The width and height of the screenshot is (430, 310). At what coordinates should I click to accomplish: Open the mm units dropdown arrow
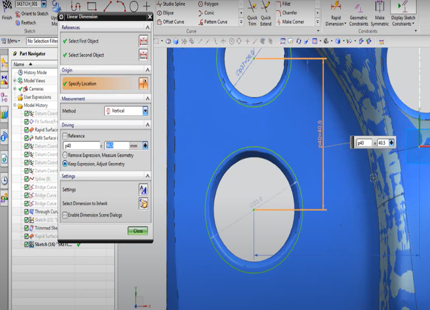point(145,145)
